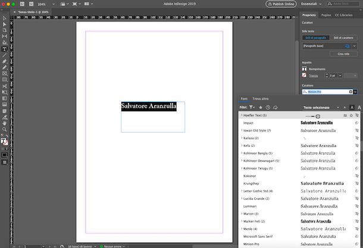Open Adobe Bridge from top bar
The image size is (363, 248).
pyautogui.click(x=22, y=4)
